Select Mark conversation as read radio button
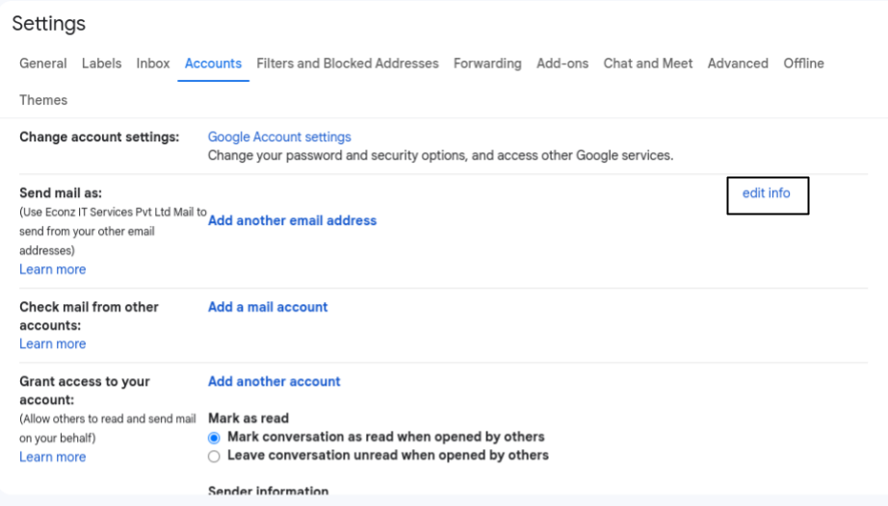 coord(214,438)
